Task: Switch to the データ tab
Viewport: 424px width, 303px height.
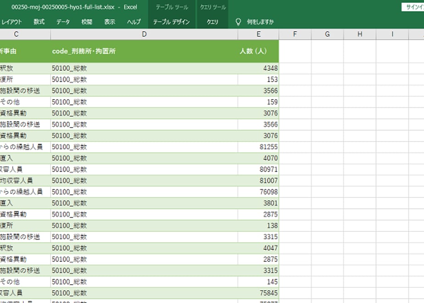Action: pyautogui.click(x=63, y=22)
